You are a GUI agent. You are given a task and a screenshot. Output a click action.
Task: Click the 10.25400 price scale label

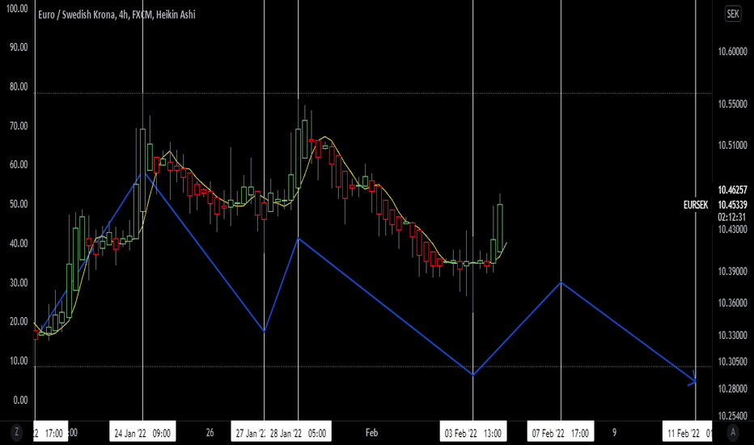point(732,416)
